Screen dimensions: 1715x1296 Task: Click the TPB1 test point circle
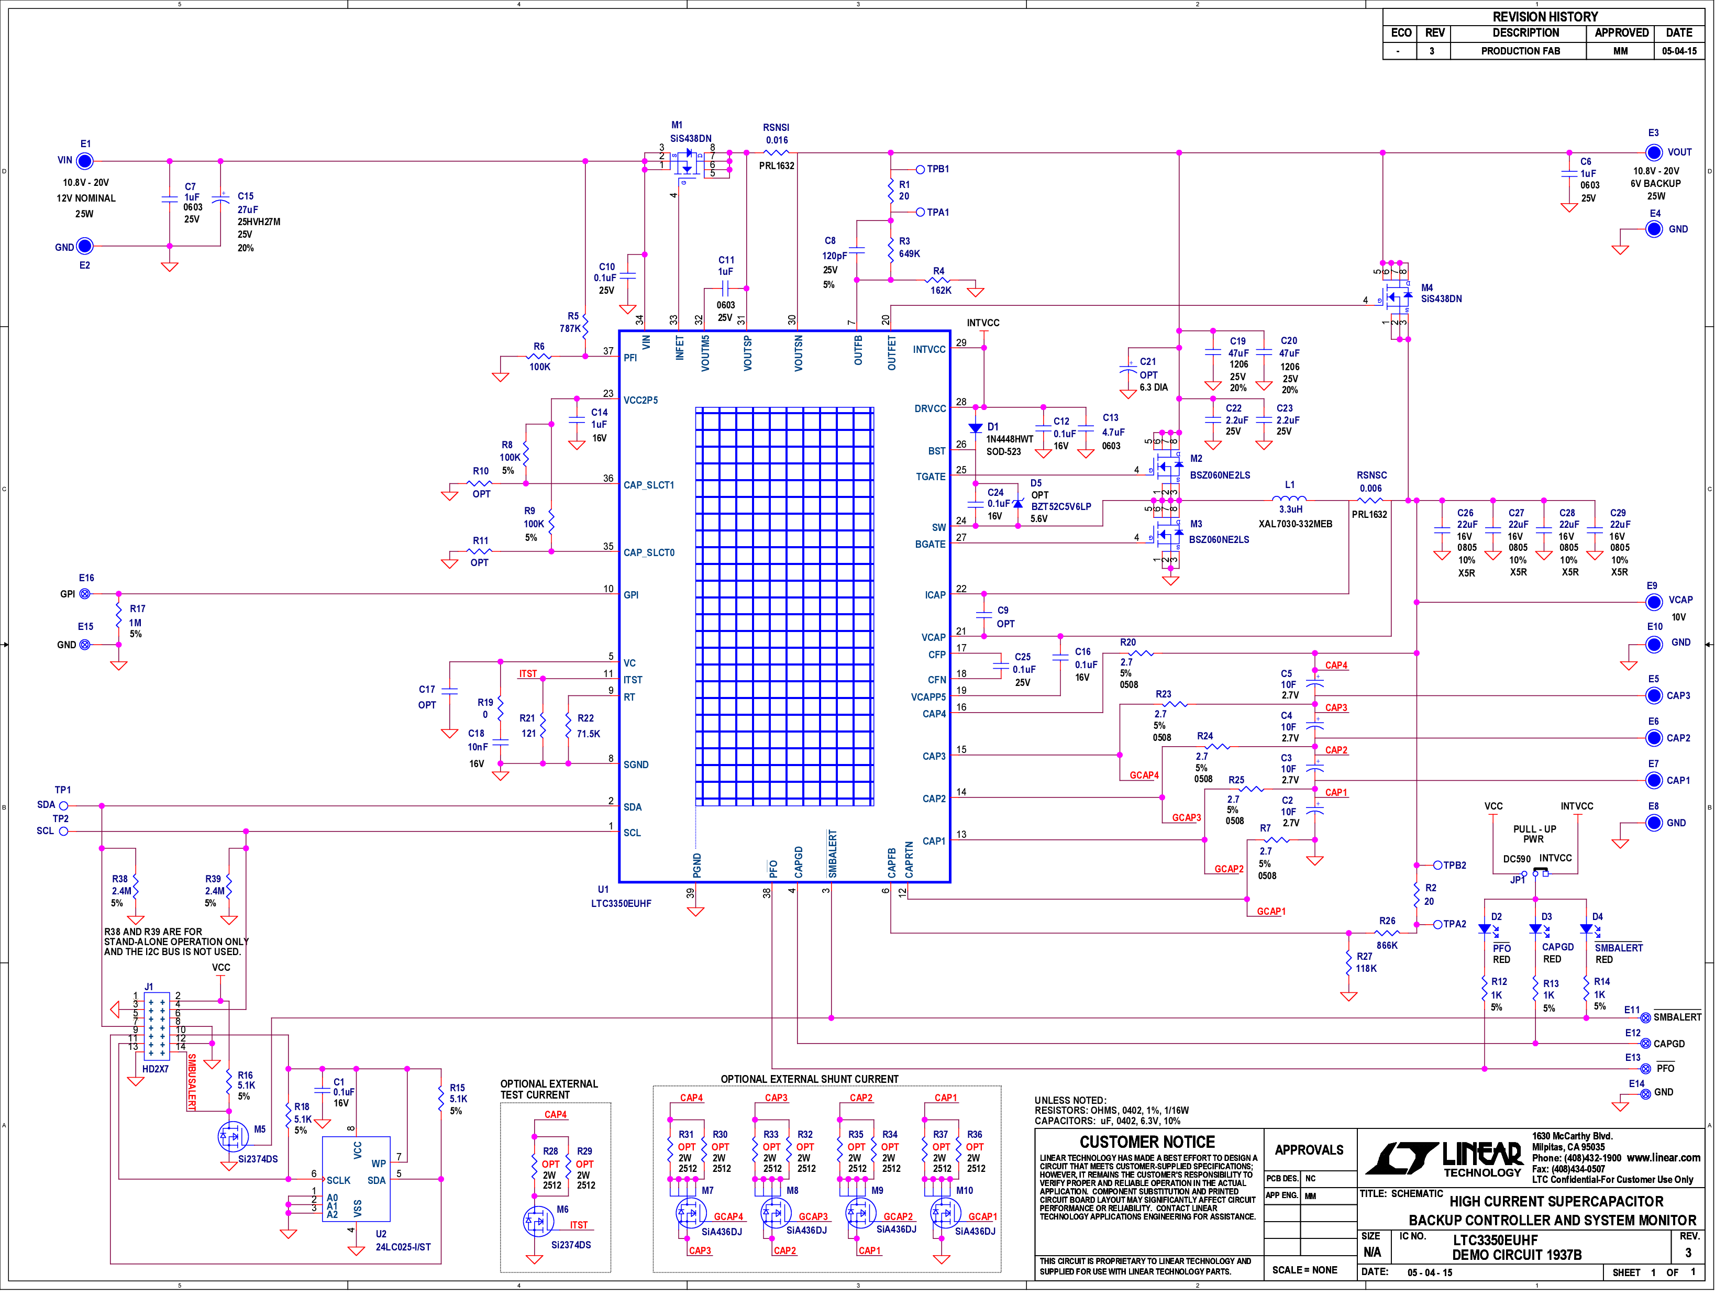(x=920, y=170)
